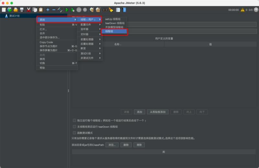Select setUp 线程组 submenu item
The width and height of the screenshot is (259, 168).
114,19
